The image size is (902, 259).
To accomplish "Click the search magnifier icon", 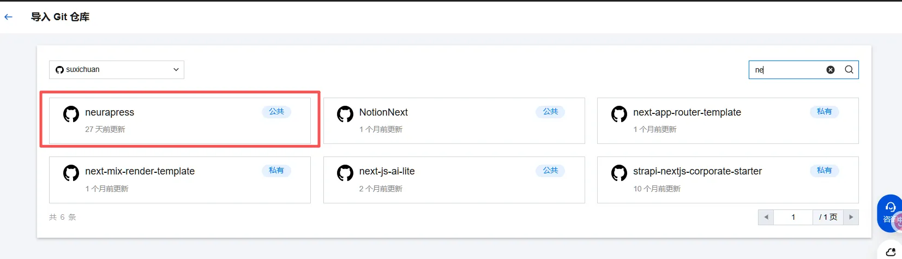I will (849, 70).
